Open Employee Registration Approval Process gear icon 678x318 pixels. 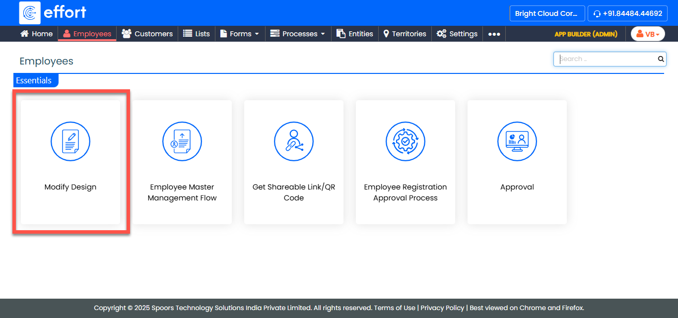(x=406, y=141)
